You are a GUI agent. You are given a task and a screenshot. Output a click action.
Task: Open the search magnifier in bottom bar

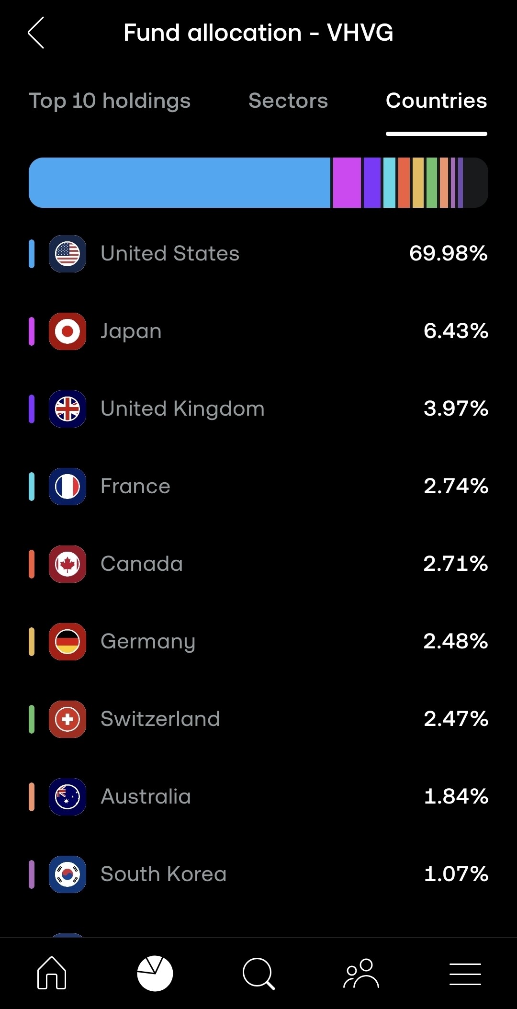pos(258,973)
